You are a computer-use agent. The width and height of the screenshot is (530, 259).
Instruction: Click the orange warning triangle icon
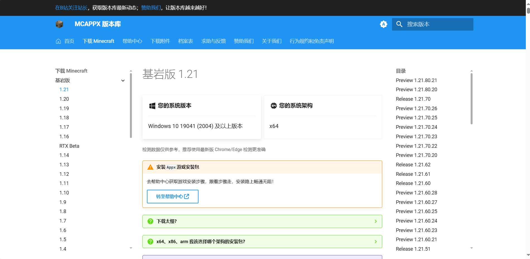click(x=150, y=167)
